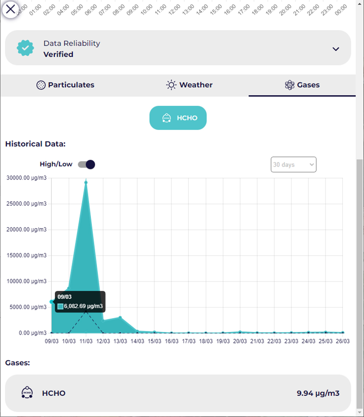Click the teal legend square in tooltip
The height and width of the screenshot is (417, 364).
pos(61,306)
